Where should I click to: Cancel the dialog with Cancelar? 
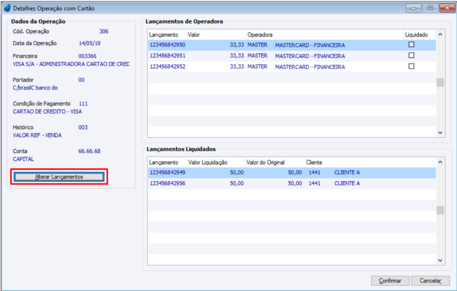[x=430, y=281]
